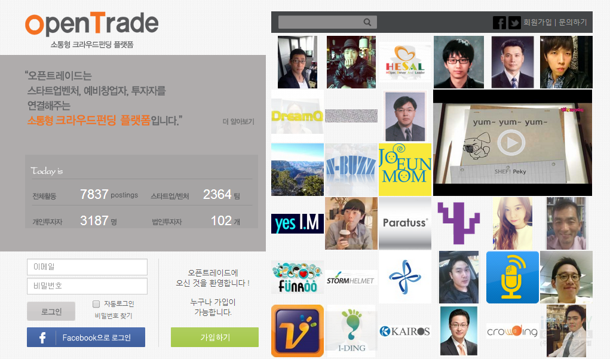This screenshot has width=610, height=359.
Task: Log in with Facebook button
Action: click(86, 337)
